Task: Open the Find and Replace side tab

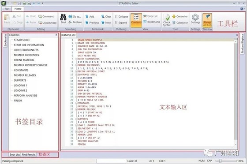Action: [x=242, y=43]
